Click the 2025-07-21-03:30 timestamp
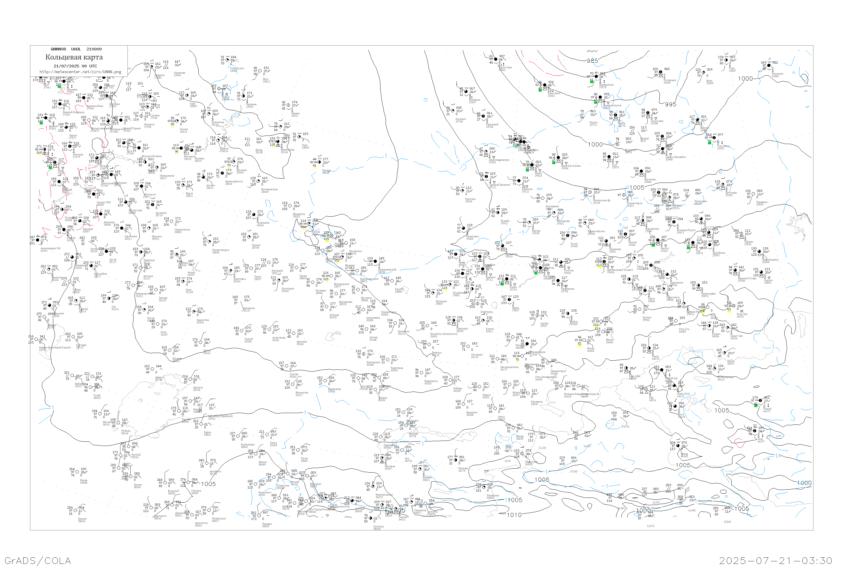This screenshot has width=850, height=567. [775, 560]
